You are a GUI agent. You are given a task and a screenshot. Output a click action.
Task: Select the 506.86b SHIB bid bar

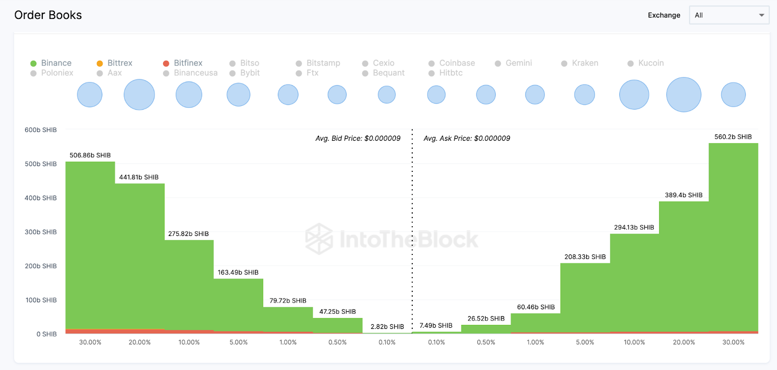coord(90,245)
